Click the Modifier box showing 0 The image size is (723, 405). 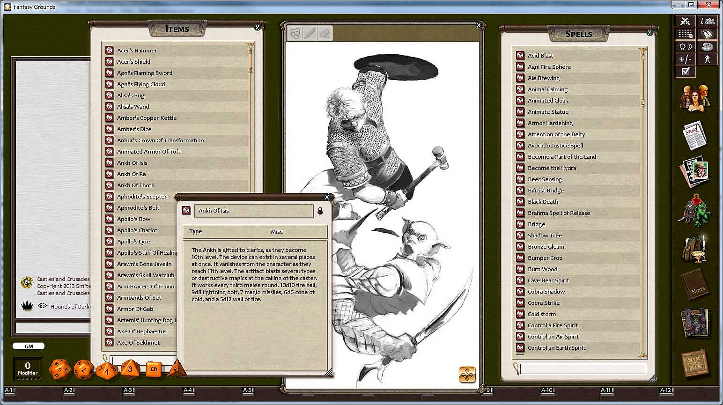coord(28,368)
